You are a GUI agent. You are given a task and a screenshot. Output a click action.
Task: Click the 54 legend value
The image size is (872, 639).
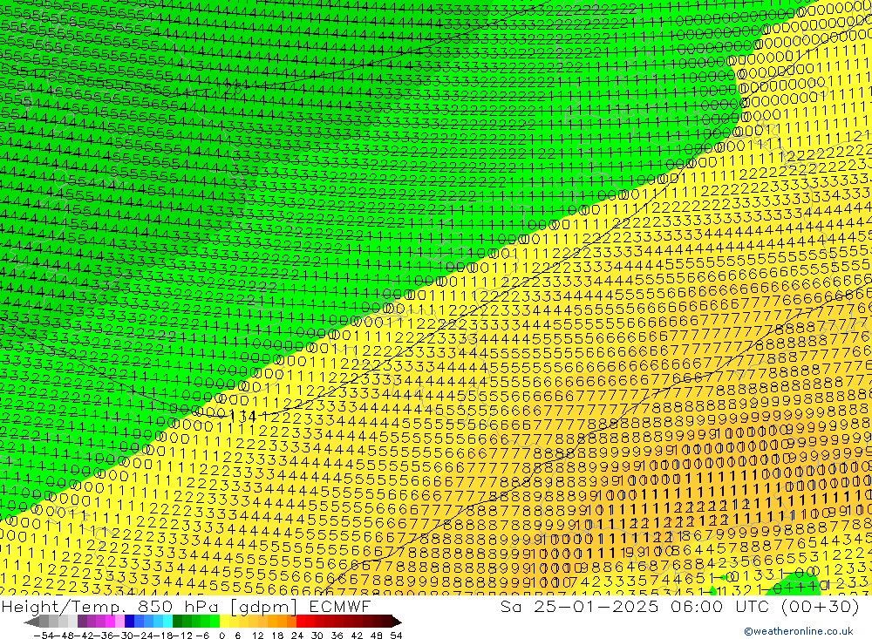[396, 636]
